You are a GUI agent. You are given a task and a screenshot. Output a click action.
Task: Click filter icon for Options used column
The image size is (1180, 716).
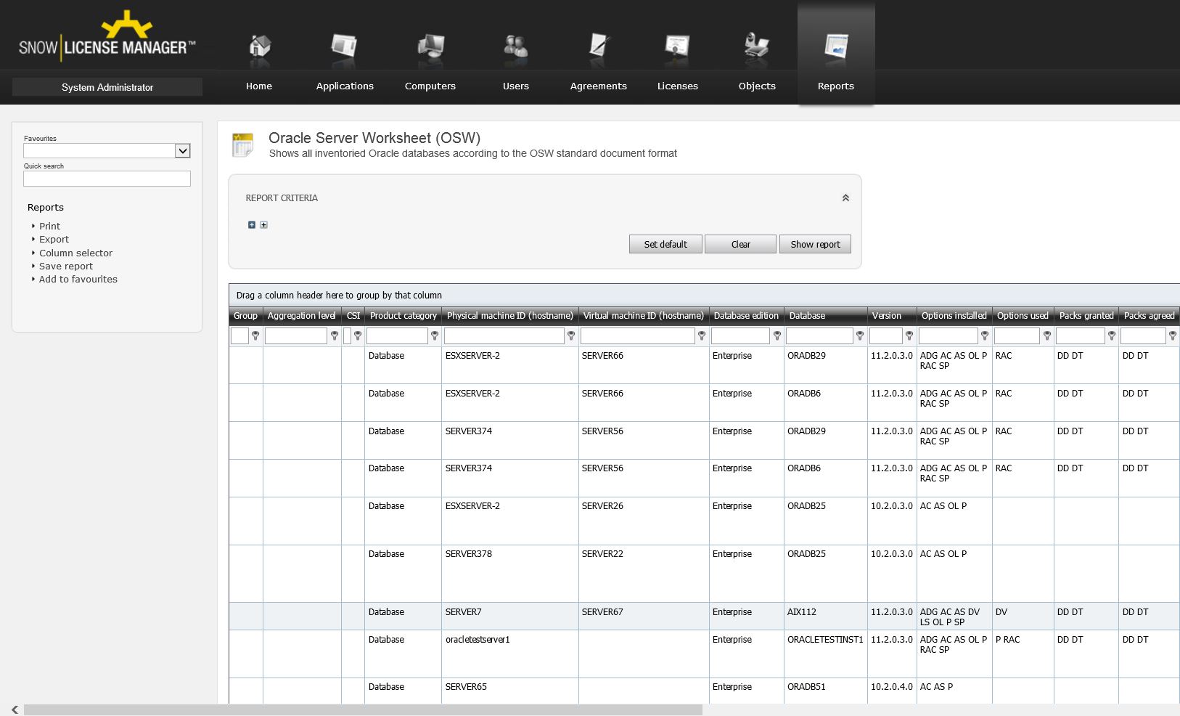pos(1047,335)
